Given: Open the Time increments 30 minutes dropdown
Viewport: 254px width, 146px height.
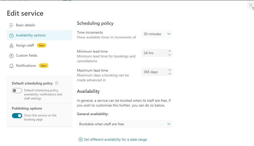Looking at the screenshot, I should click(x=157, y=34).
